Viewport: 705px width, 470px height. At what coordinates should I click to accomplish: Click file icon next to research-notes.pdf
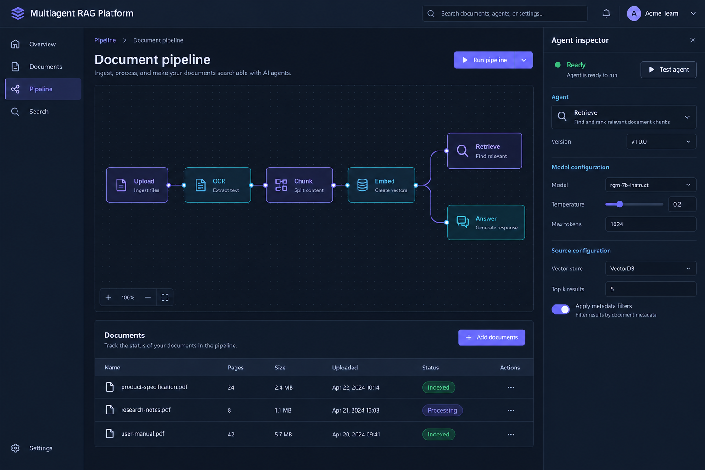tap(110, 410)
